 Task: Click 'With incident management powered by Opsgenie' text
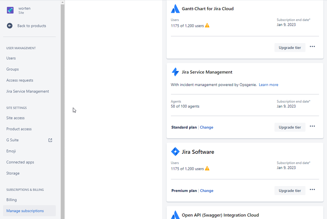coord(213,85)
